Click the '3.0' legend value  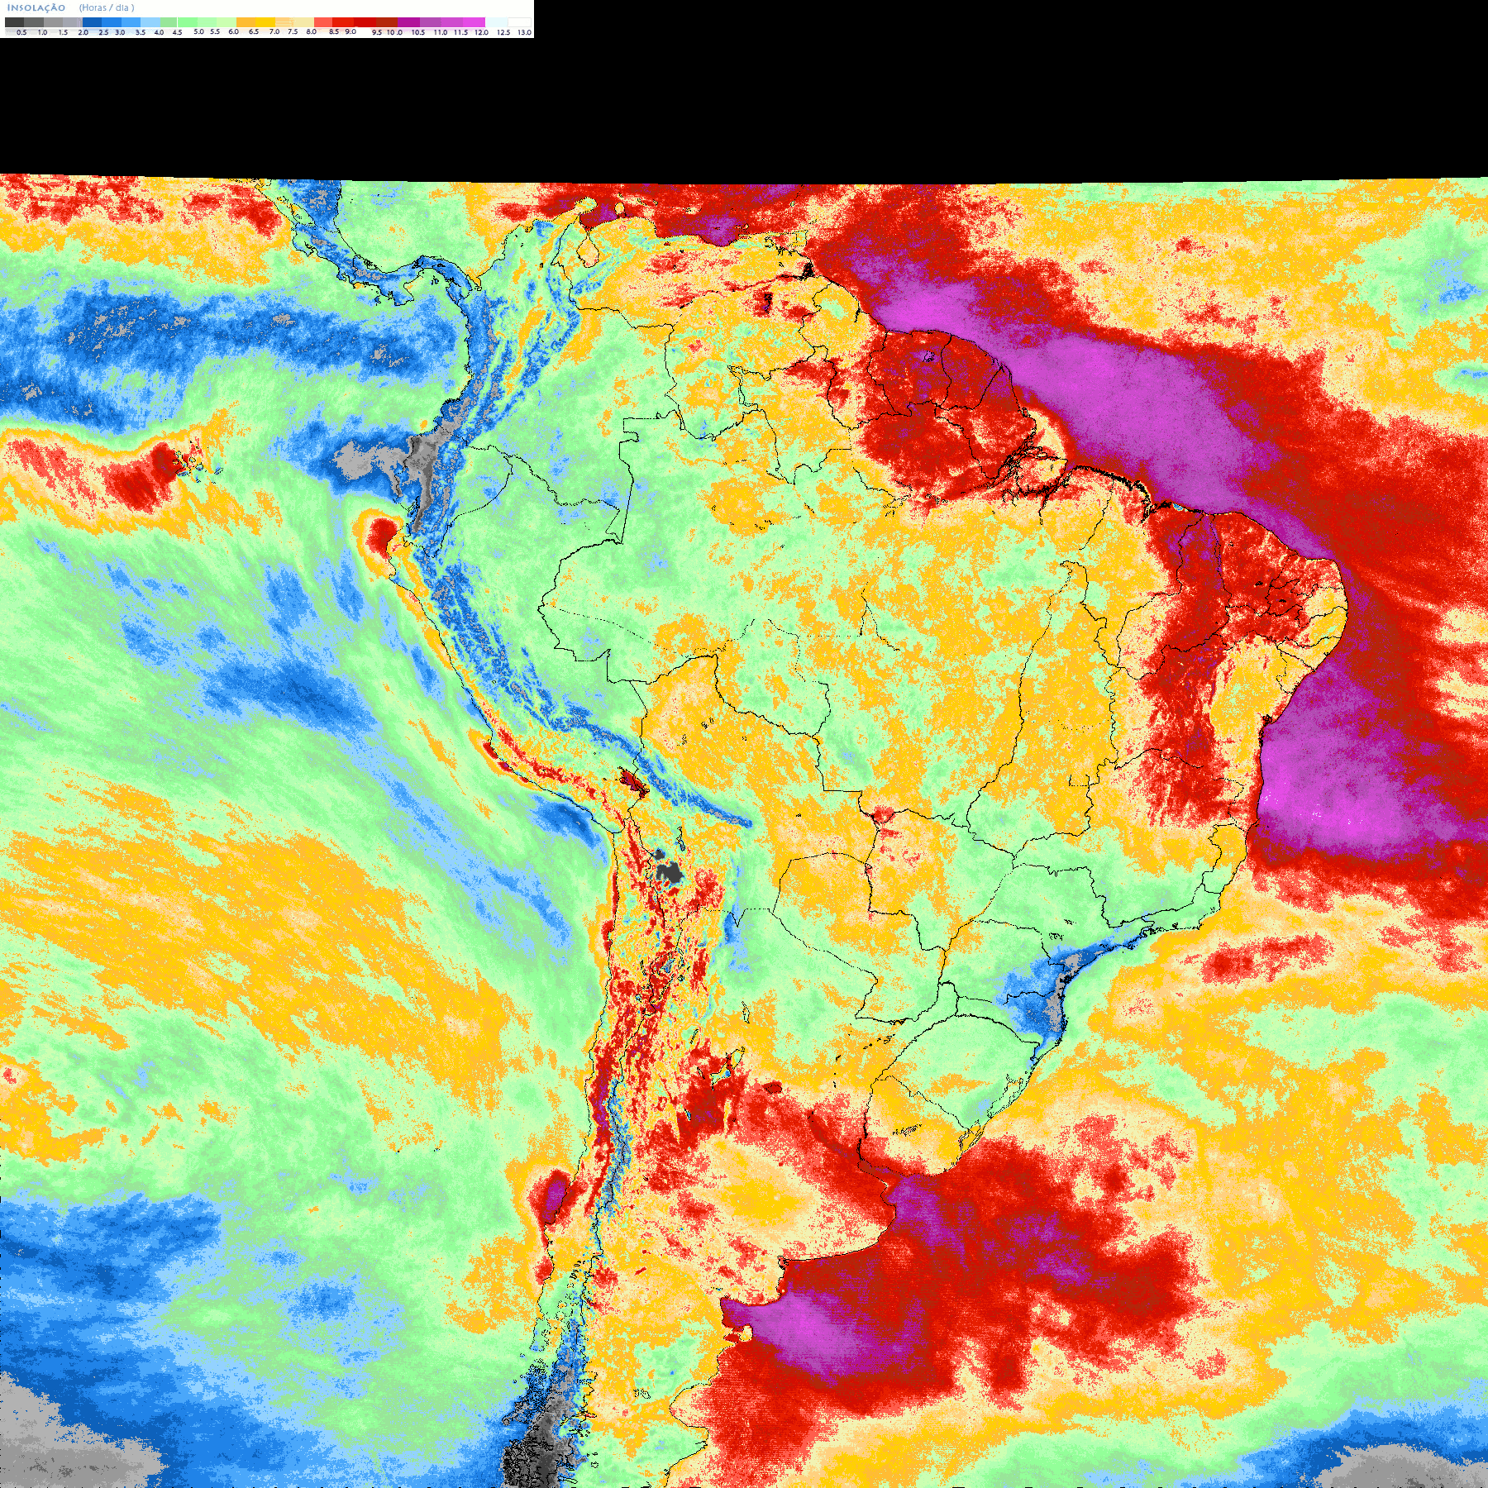120,32
